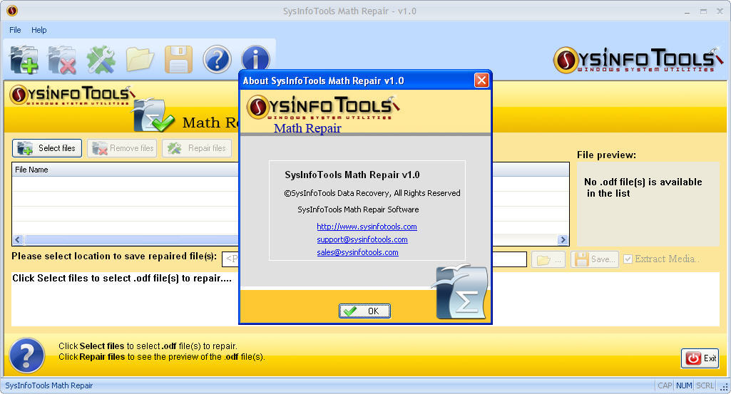The width and height of the screenshot is (731, 394).
Task: Click the 'SysInfoTools Math Repair v1.0' dialog heading
Action: (352, 175)
